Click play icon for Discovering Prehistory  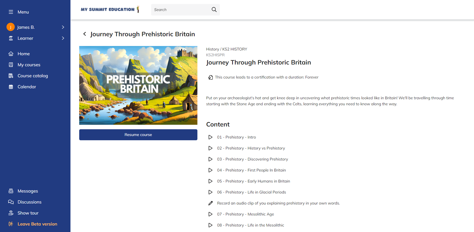(210, 159)
